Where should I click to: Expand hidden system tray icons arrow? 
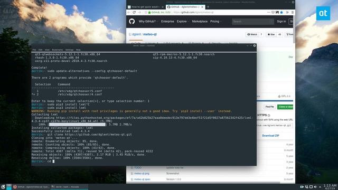pyautogui.click(x=320, y=187)
